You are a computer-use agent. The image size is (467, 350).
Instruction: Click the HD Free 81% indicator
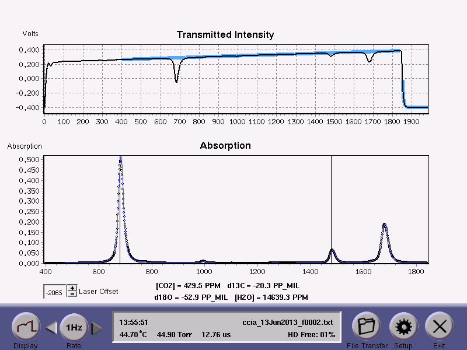coord(311,335)
